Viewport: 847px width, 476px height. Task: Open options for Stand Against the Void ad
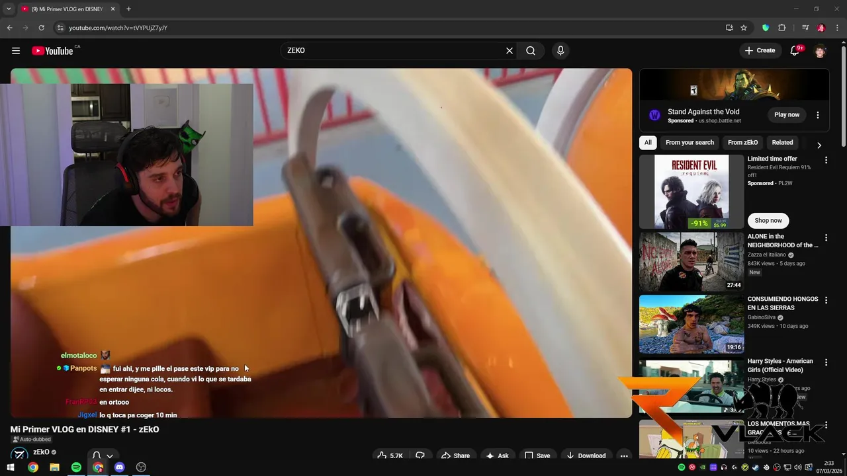(x=817, y=114)
